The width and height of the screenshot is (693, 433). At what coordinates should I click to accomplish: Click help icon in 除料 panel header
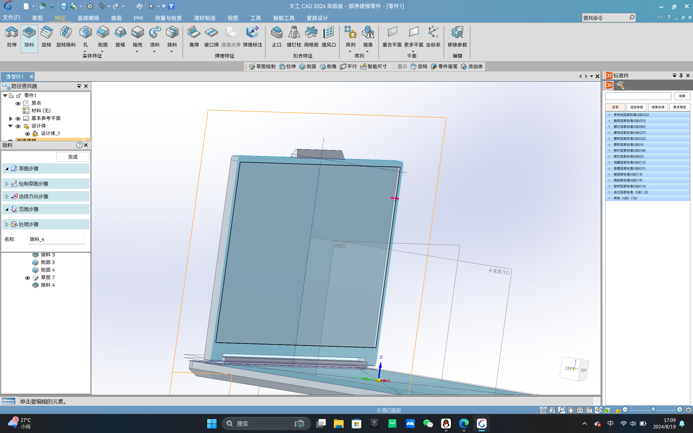(x=79, y=145)
